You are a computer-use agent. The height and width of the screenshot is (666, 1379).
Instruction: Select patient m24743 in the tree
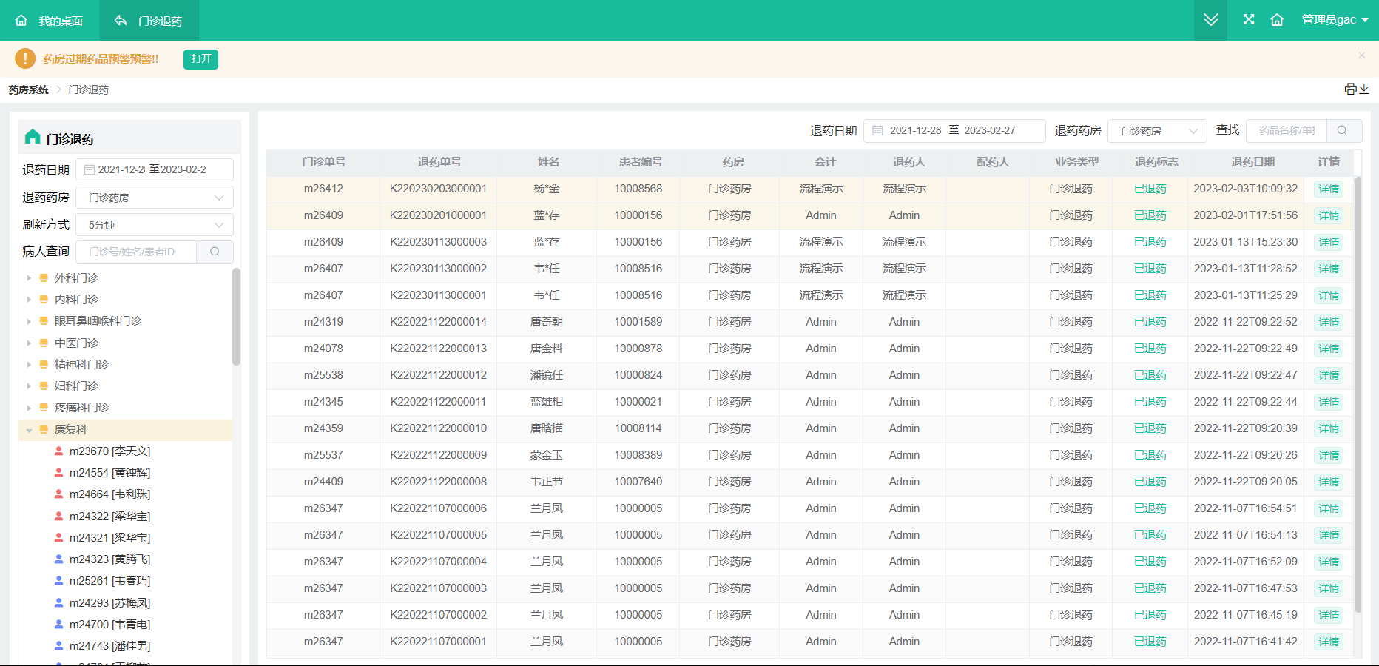(x=109, y=646)
